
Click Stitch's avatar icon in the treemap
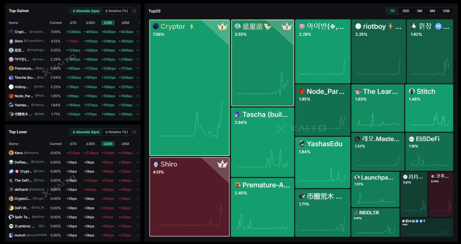[x=411, y=91]
